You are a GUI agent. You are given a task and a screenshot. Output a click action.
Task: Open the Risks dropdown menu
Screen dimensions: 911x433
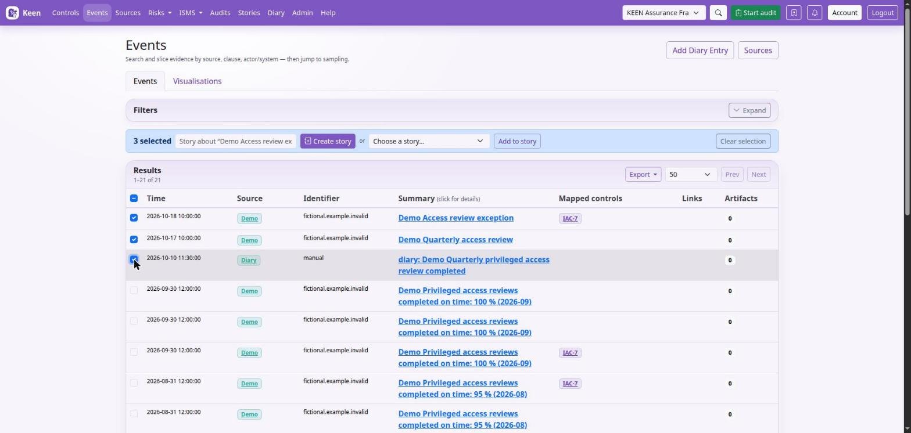(x=160, y=13)
